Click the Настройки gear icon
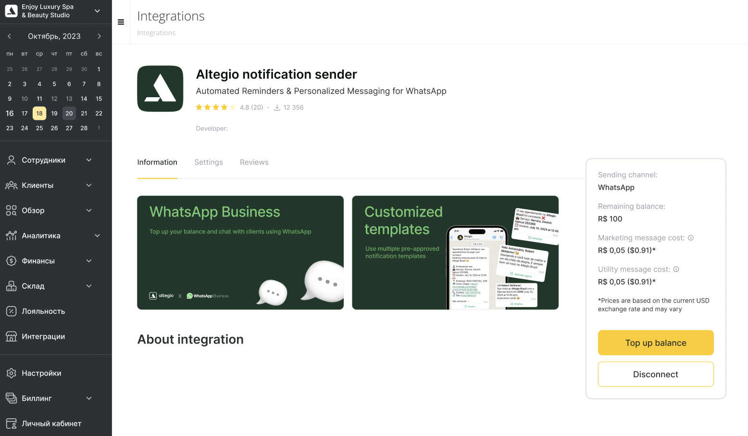Image resolution: width=748 pixels, height=436 pixels. [11, 373]
